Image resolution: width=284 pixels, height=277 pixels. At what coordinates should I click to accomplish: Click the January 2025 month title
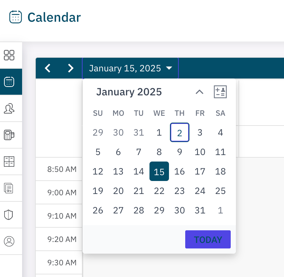tap(129, 92)
